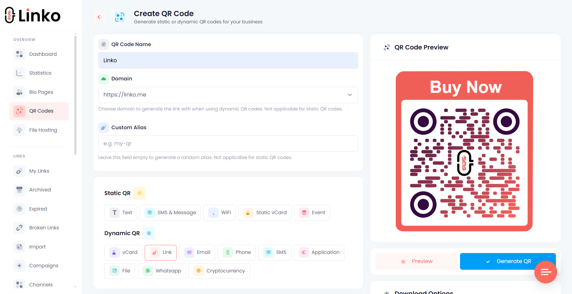The image size is (572, 294).
Task: Select the Cryptocurrency dynamic QR type
Action: [x=219, y=271]
